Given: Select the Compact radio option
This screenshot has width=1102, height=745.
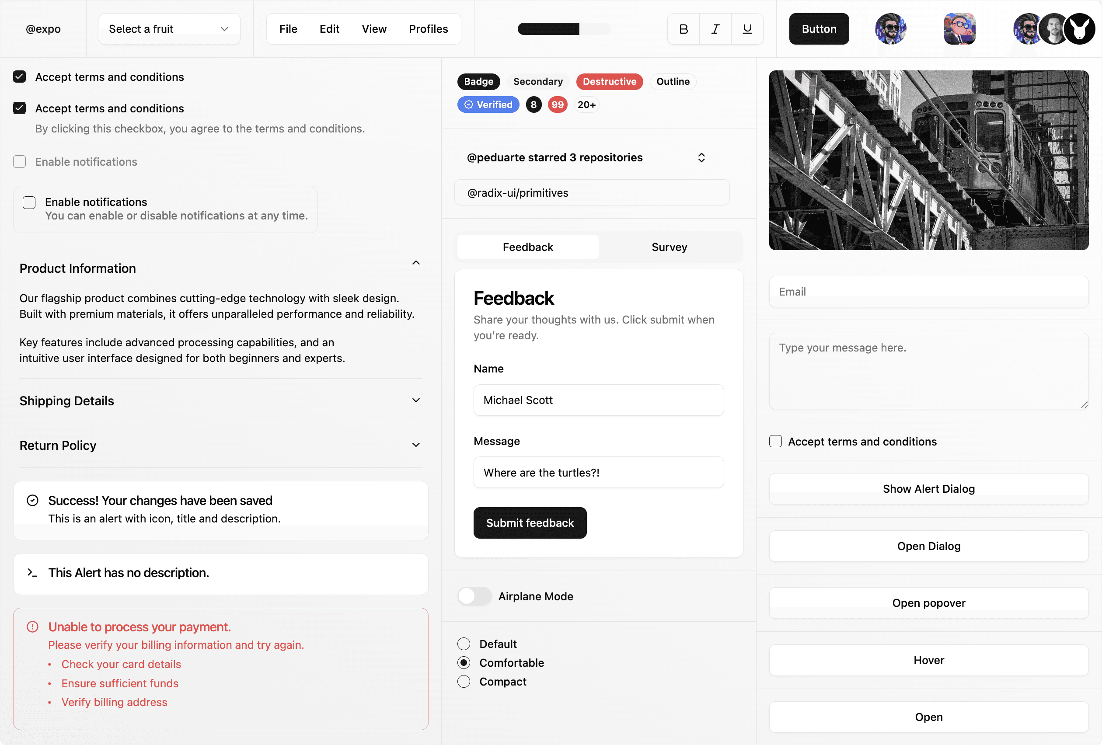Looking at the screenshot, I should pyautogui.click(x=464, y=682).
